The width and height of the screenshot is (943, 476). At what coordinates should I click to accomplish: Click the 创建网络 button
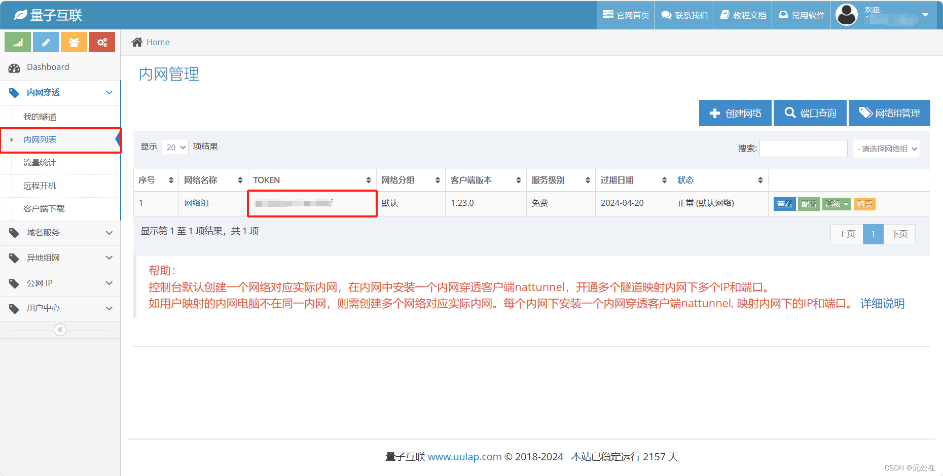pyautogui.click(x=735, y=113)
